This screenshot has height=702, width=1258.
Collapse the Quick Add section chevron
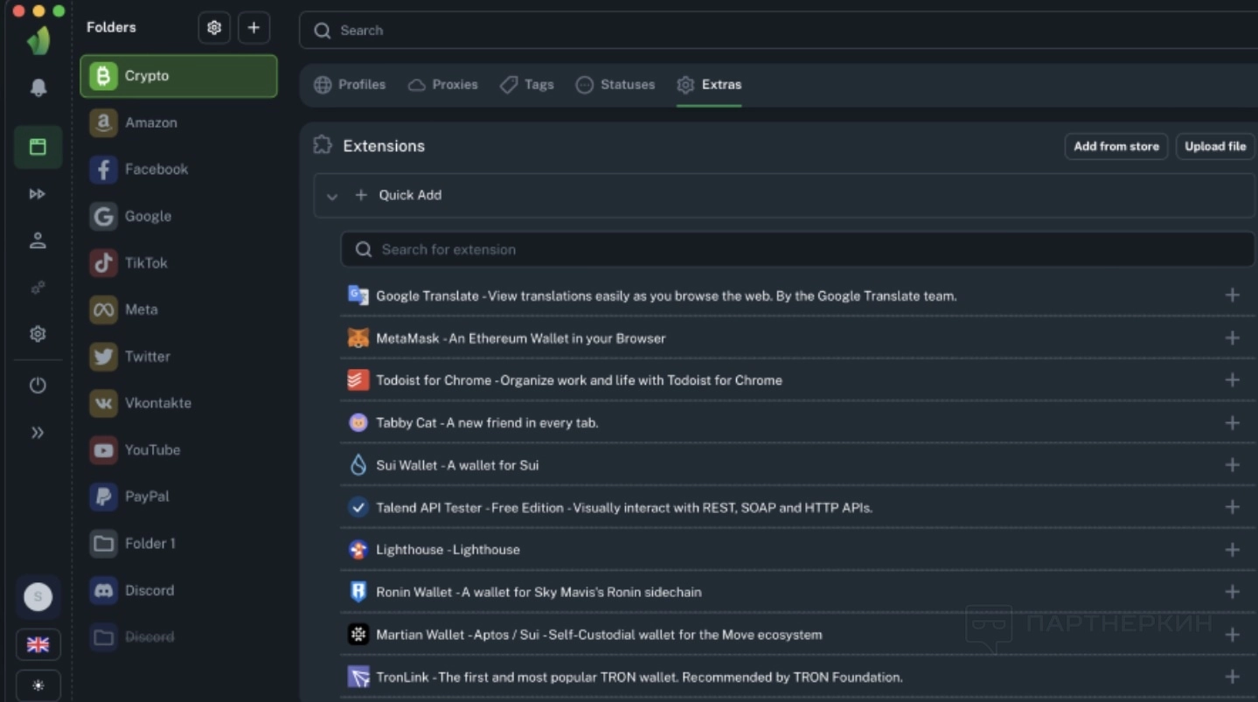(x=332, y=196)
